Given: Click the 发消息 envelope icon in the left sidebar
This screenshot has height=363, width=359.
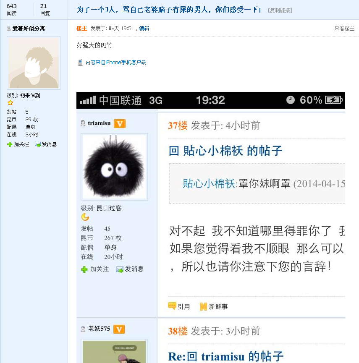Looking at the screenshot, I should click(x=37, y=144).
